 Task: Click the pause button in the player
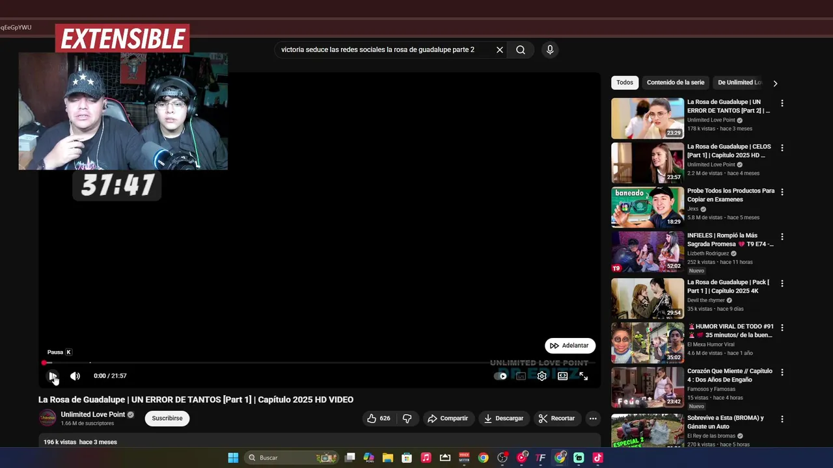(52, 376)
